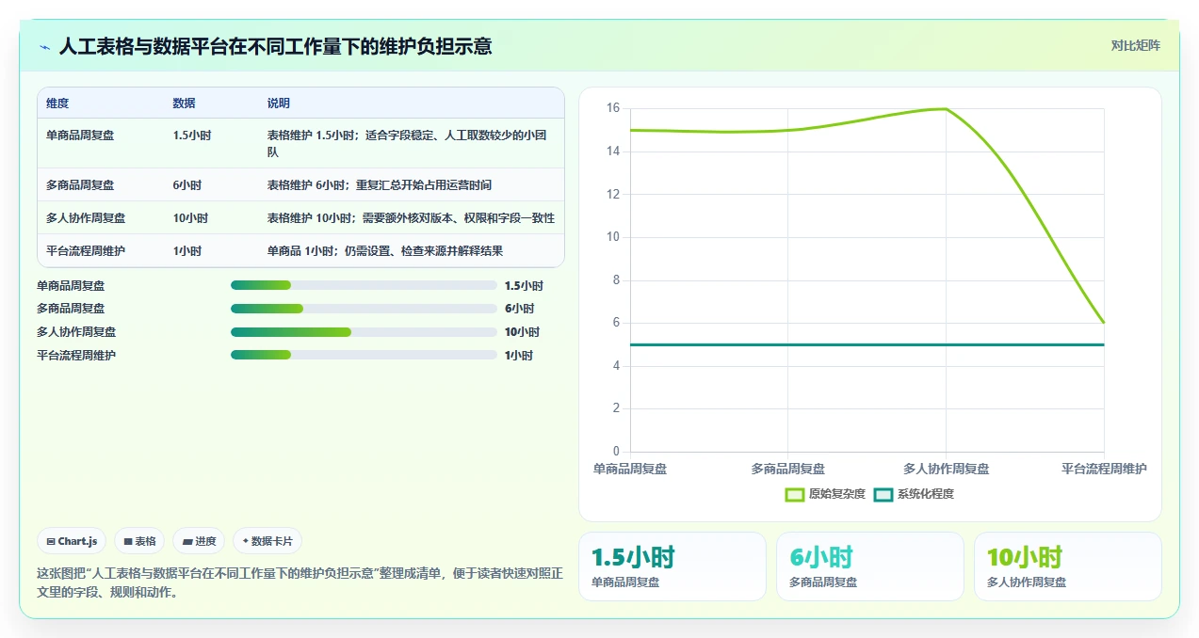Click the 16 y-axis tick label
Viewport: 1199px width, 638px height.
pyautogui.click(x=612, y=108)
